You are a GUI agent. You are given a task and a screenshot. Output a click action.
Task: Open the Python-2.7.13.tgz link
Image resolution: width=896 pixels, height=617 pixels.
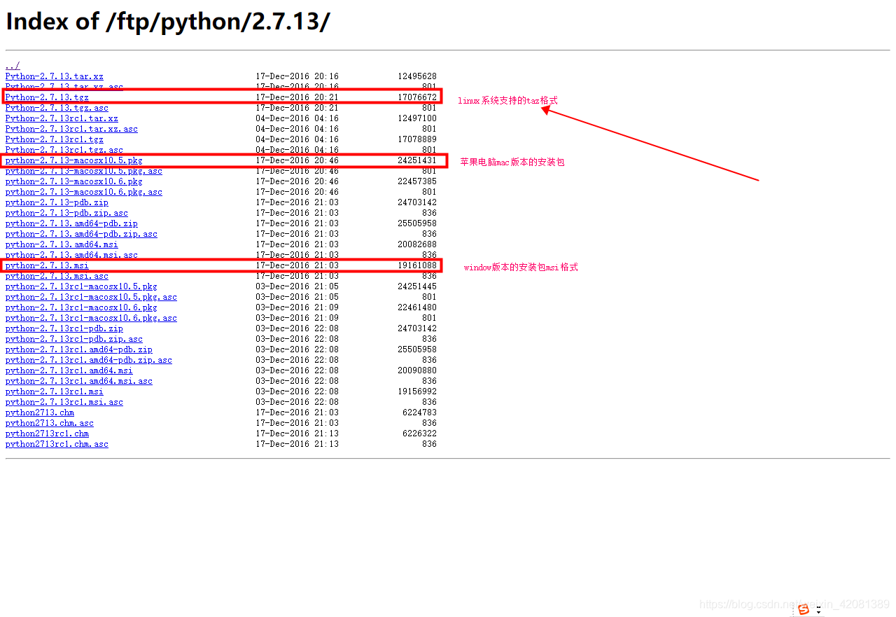47,97
